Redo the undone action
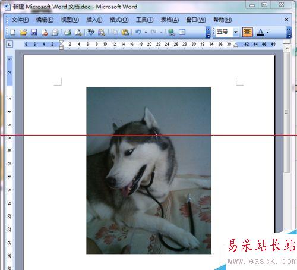This screenshot has width=297, height=270. pos(154,32)
